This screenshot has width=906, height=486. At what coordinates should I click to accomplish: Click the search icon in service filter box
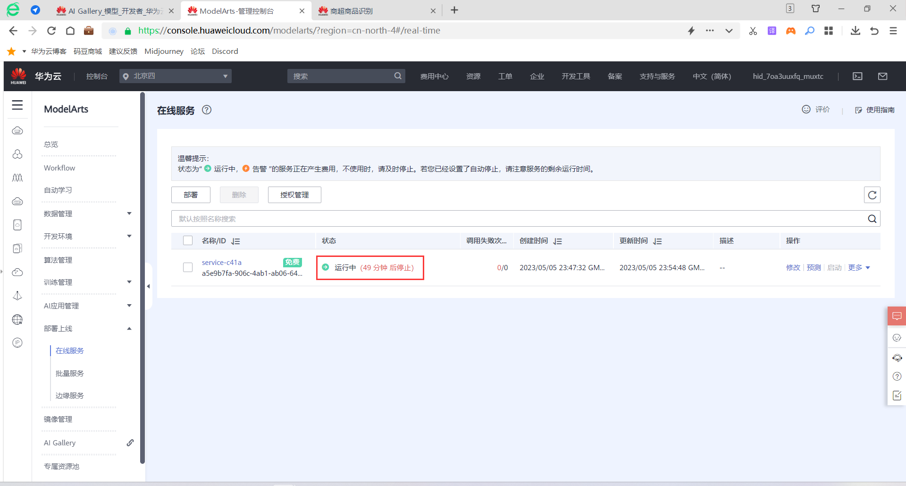(872, 219)
